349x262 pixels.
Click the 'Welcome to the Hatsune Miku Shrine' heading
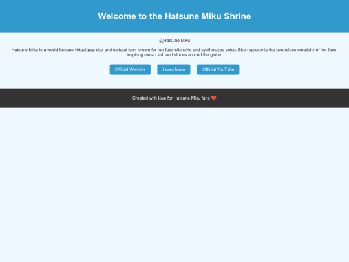pyautogui.click(x=174, y=16)
